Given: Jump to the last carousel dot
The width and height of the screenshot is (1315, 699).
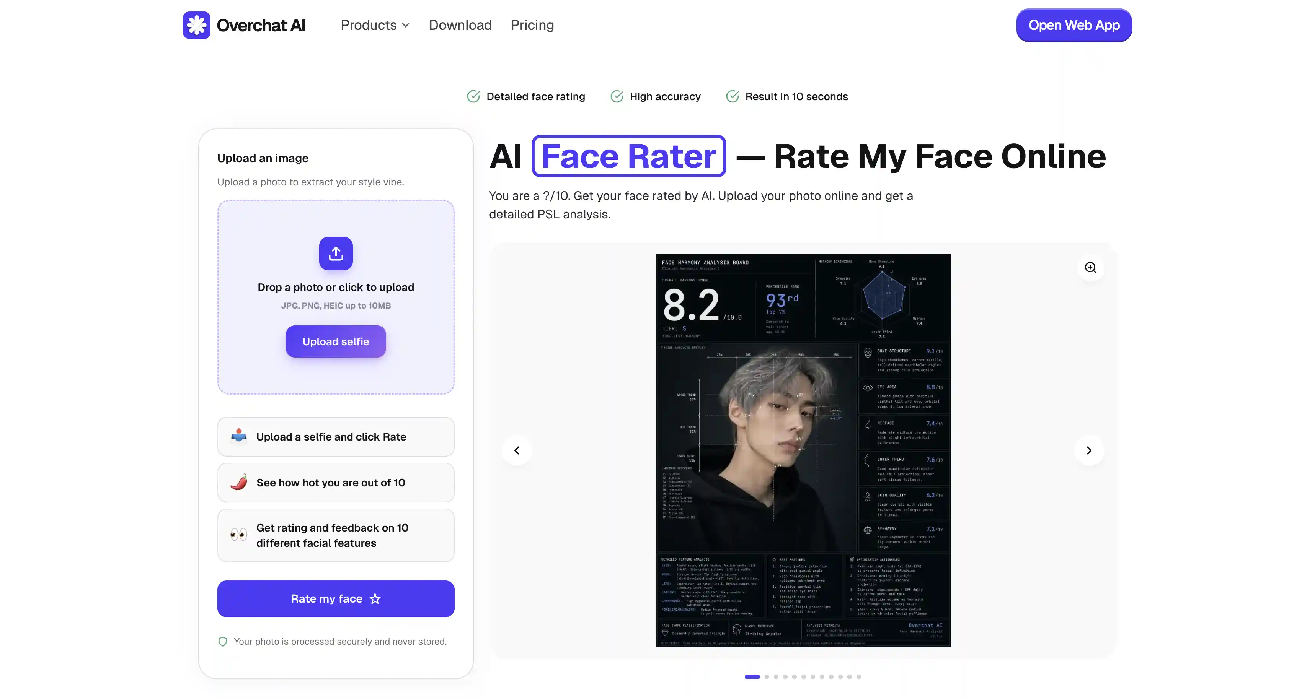Looking at the screenshot, I should 859,676.
